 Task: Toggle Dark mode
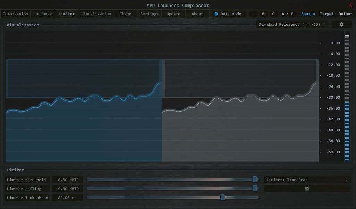click(228, 14)
